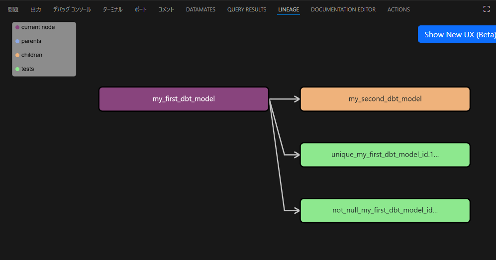496x260 pixels.
Task: Open the 出力 tab
Action: click(x=36, y=9)
